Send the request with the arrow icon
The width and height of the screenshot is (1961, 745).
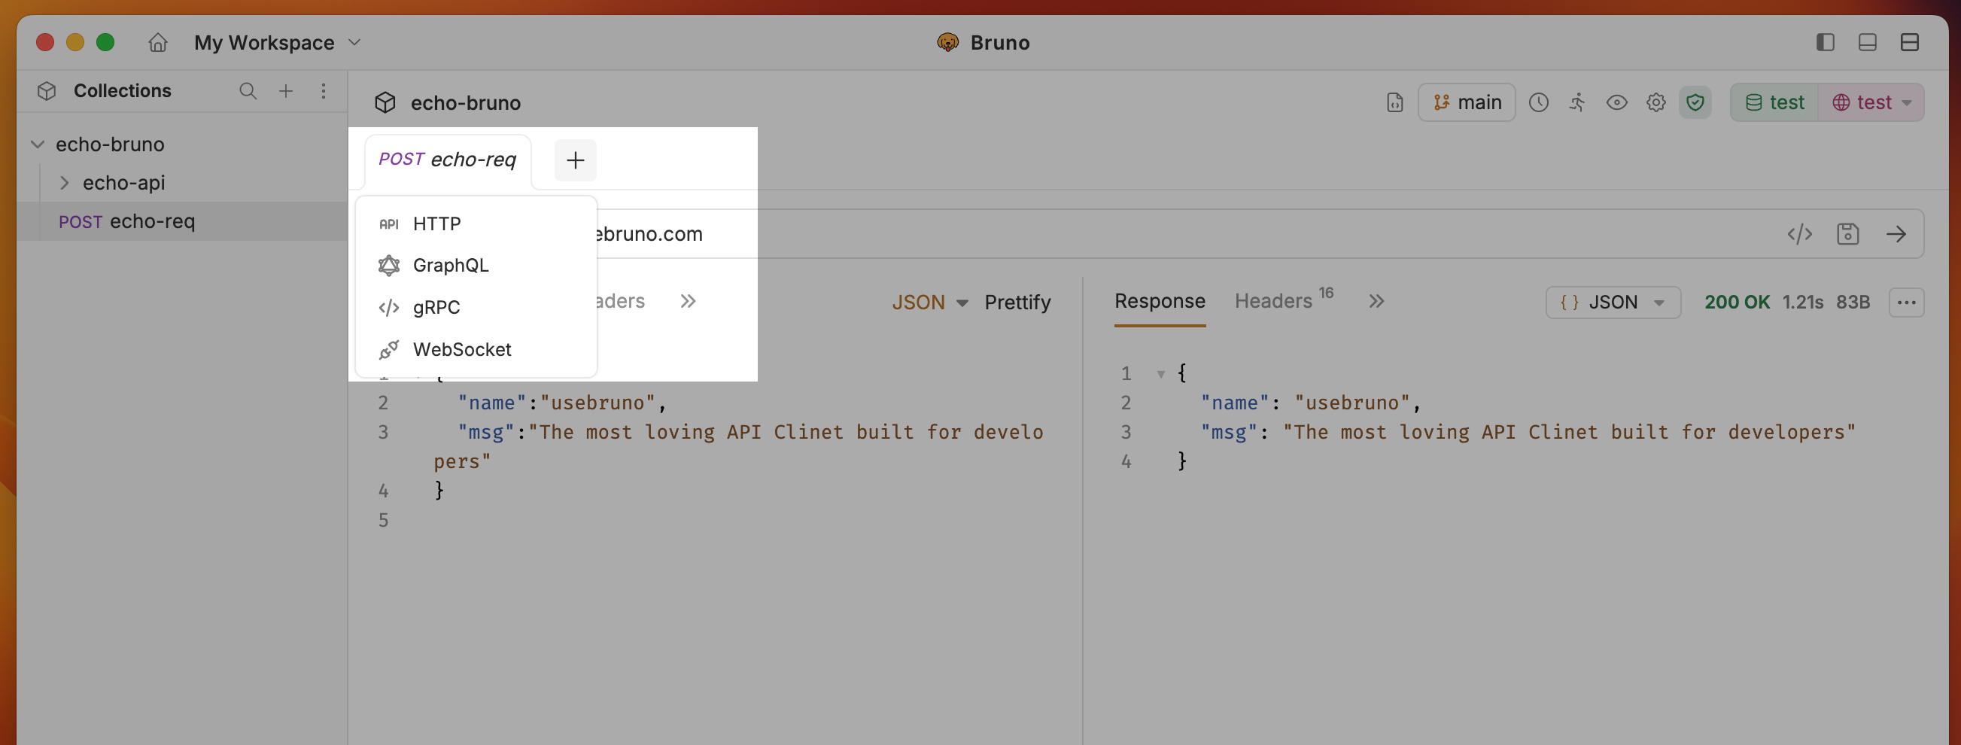pyautogui.click(x=1897, y=233)
